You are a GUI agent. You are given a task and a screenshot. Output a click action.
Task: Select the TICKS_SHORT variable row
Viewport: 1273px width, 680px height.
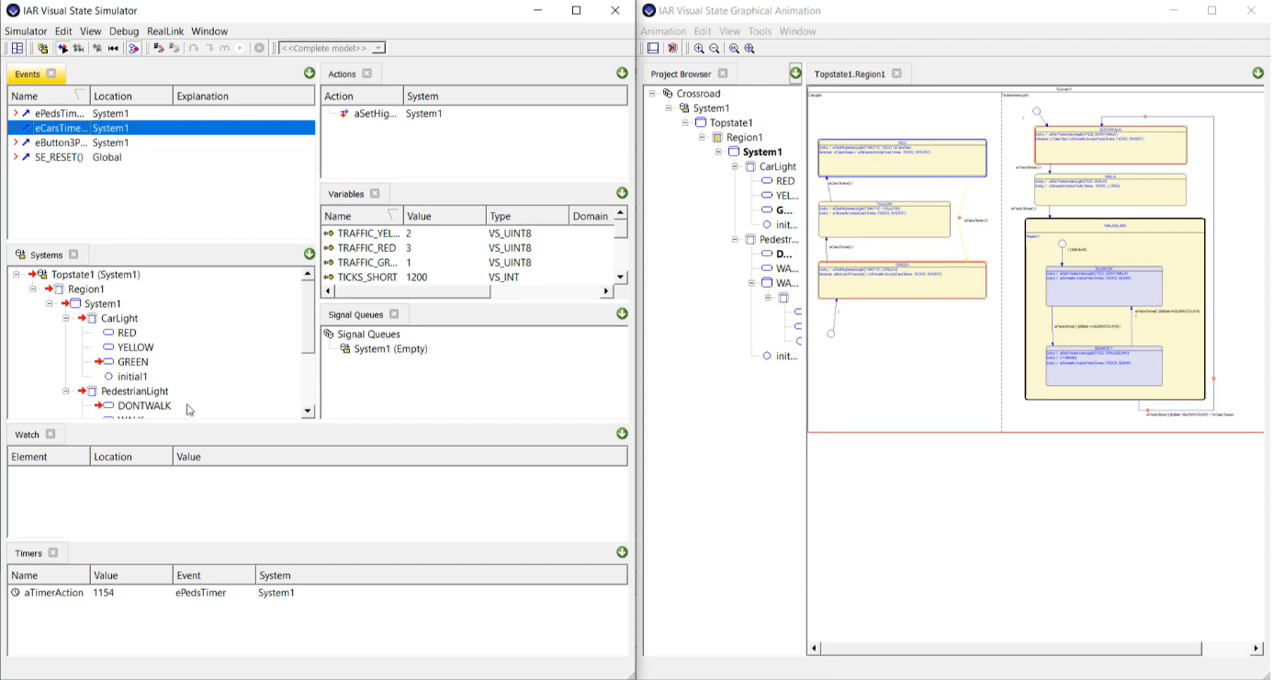[x=467, y=277]
